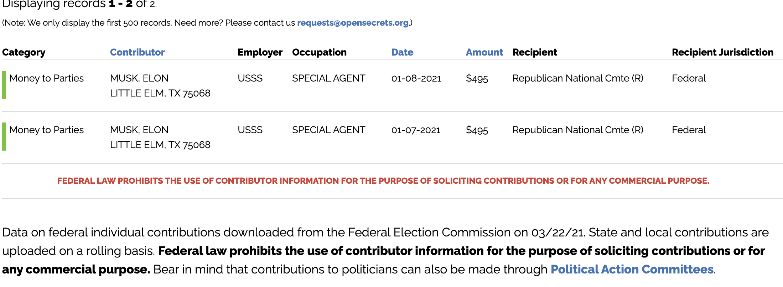Click the green category bar of second row
This screenshot has width=783, height=287.
click(x=4, y=136)
